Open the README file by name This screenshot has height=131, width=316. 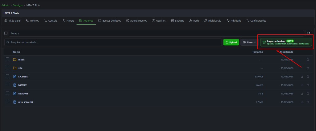[23, 94]
